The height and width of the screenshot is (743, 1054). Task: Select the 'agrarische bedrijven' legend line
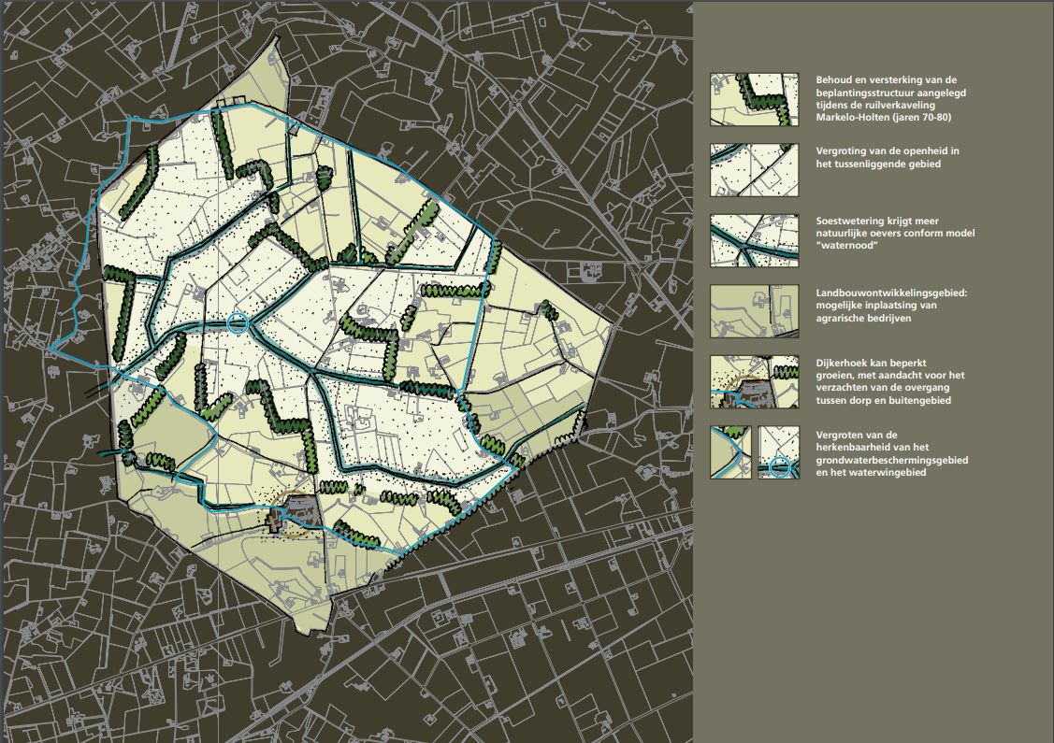point(860,318)
